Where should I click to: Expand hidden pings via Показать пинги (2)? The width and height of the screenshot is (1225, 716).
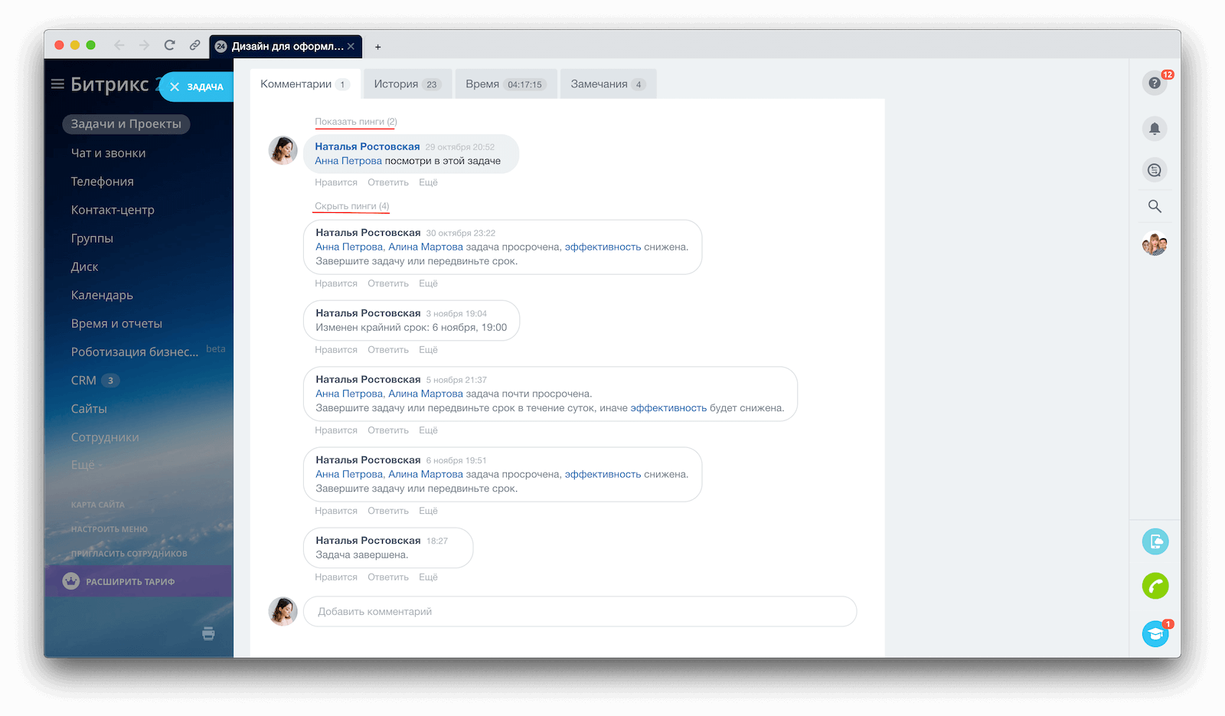(355, 122)
